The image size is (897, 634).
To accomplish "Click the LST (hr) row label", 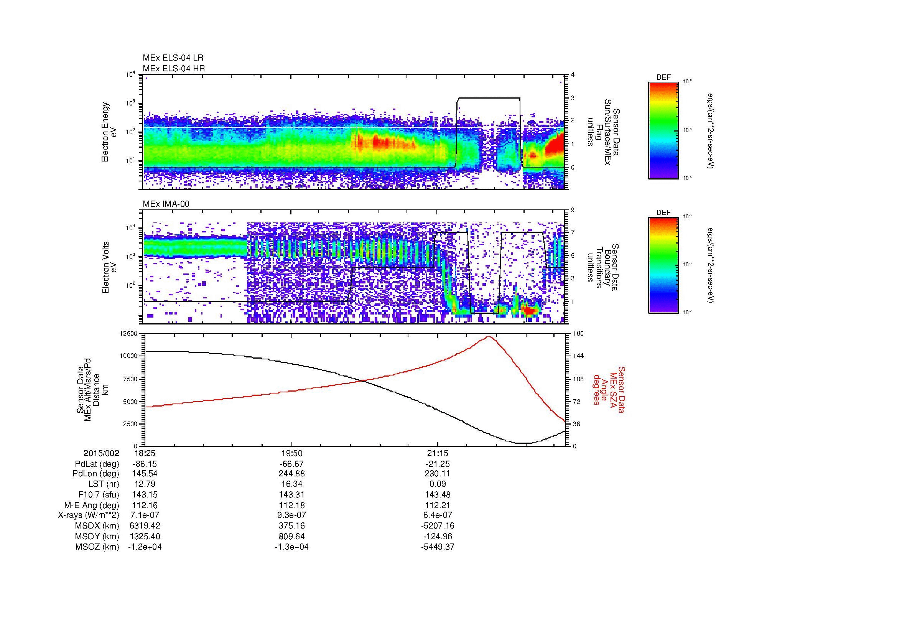I will 104,484.
